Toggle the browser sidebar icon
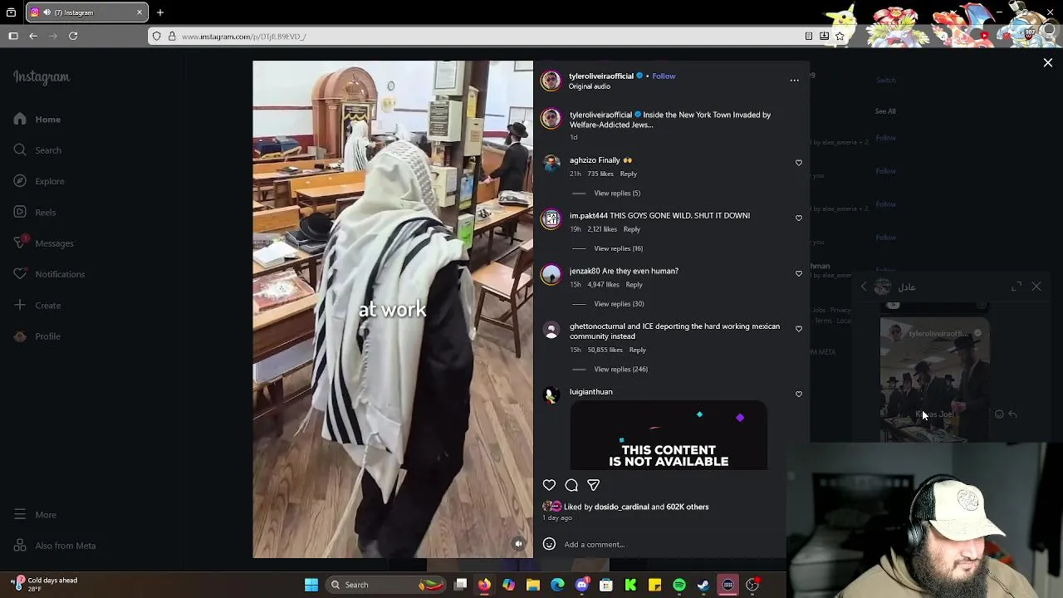 (x=13, y=37)
